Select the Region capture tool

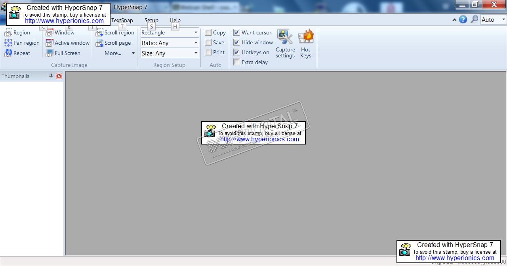tap(17, 33)
